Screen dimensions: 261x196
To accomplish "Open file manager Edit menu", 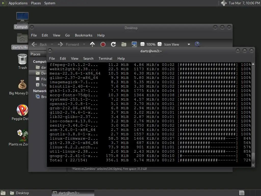I will (x=45, y=35).
